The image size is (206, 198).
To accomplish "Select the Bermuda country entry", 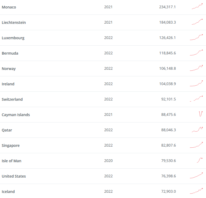I will click(x=10, y=53).
